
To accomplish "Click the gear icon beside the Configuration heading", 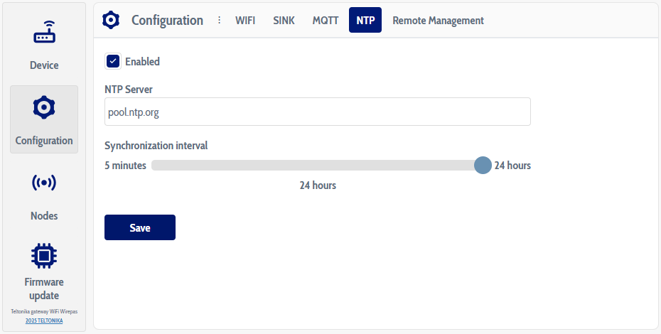I will 111,20.
